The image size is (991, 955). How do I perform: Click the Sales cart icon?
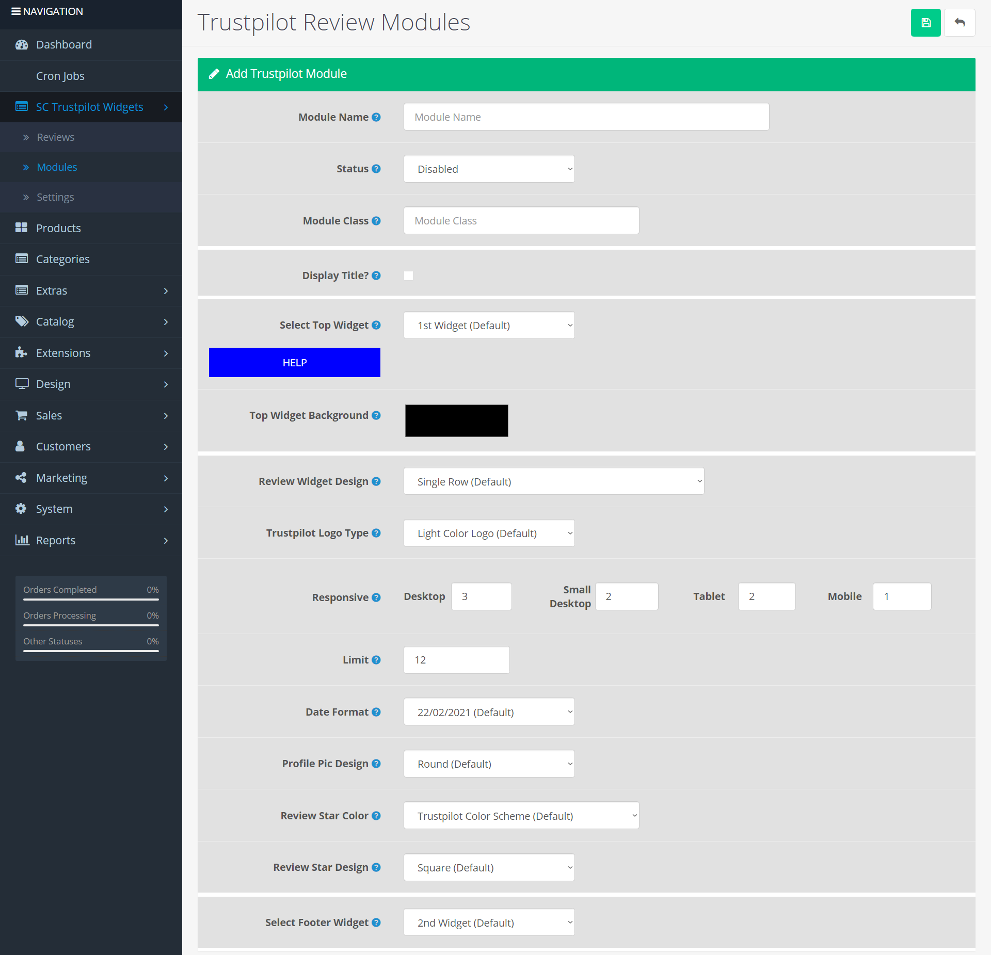click(21, 415)
